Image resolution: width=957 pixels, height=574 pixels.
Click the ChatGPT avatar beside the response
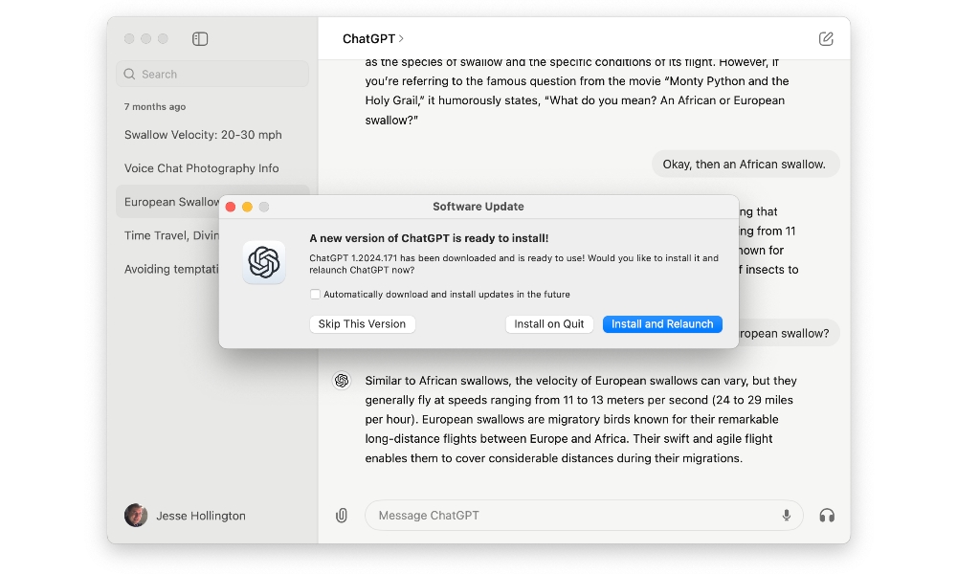coord(342,381)
